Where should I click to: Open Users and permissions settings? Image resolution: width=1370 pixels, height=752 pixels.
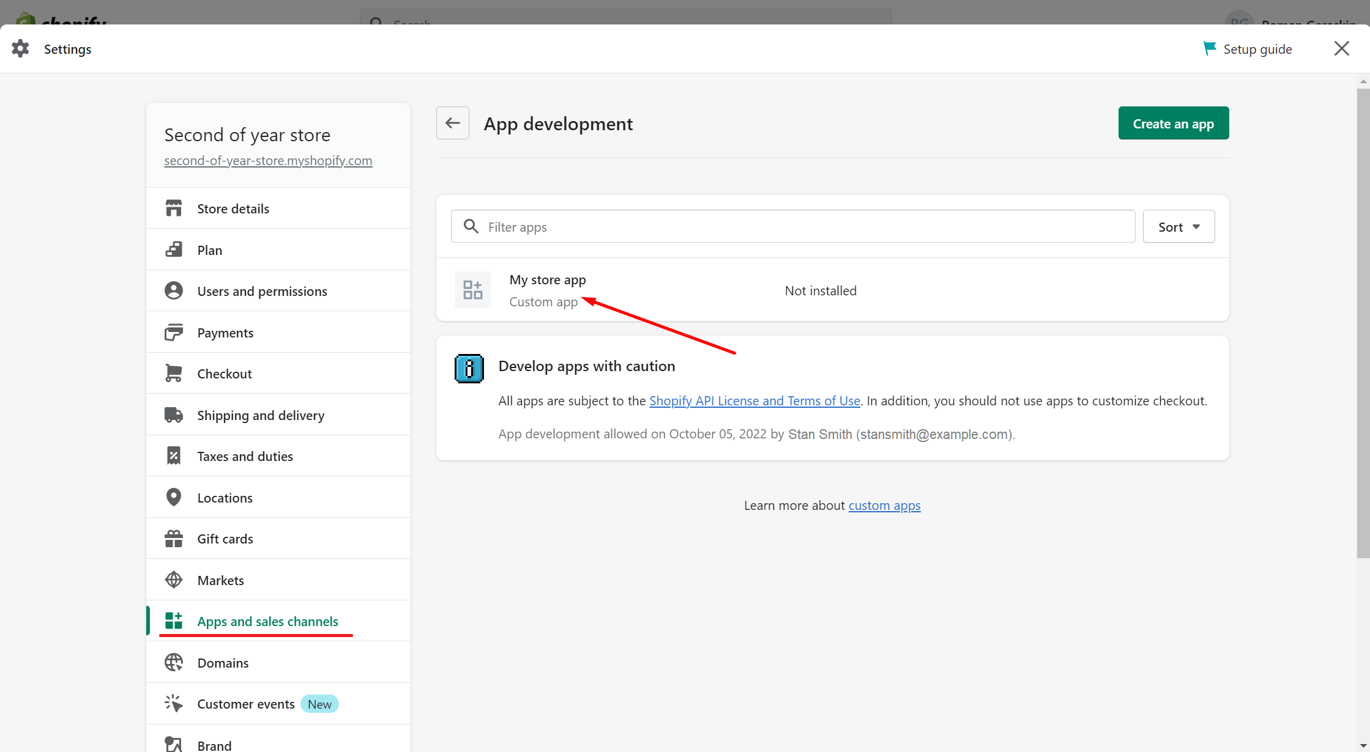pos(262,291)
